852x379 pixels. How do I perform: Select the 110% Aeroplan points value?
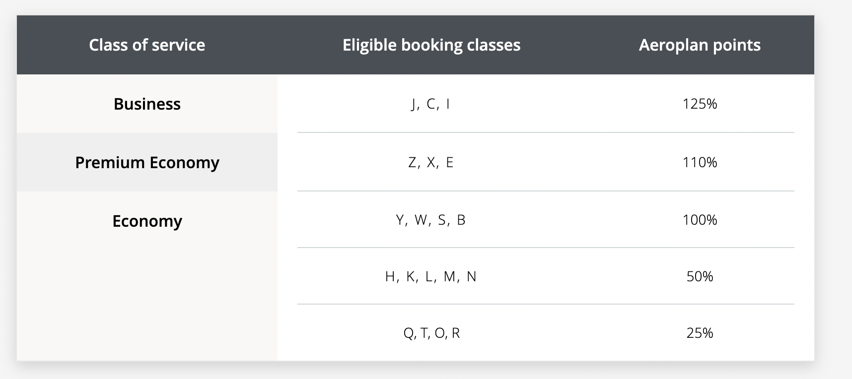700,162
